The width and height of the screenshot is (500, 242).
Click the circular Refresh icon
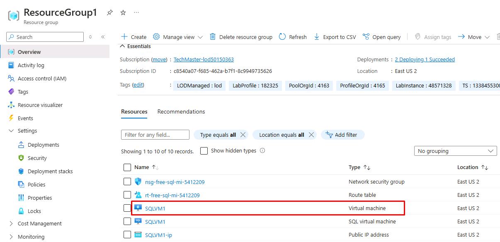click(282, 36)
